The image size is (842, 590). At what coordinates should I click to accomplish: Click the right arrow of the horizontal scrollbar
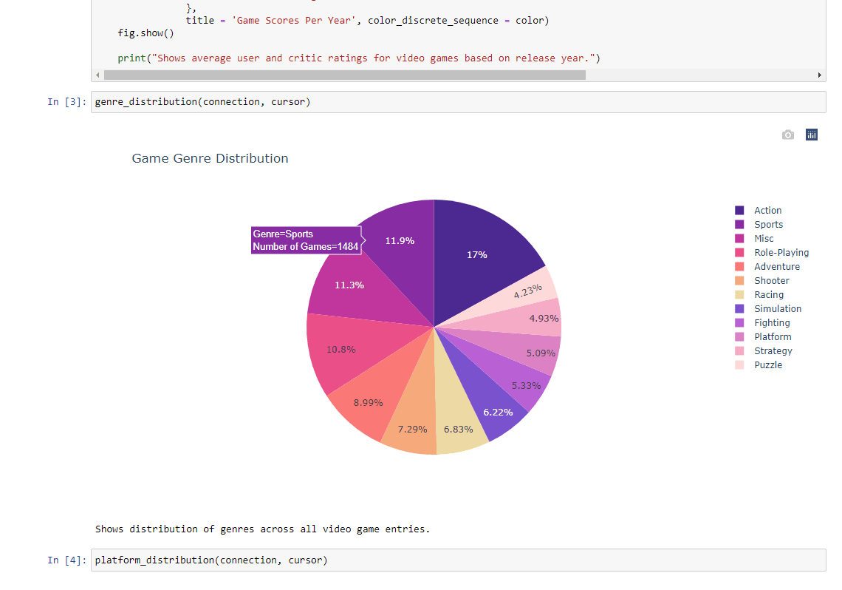tap(819, 75)
